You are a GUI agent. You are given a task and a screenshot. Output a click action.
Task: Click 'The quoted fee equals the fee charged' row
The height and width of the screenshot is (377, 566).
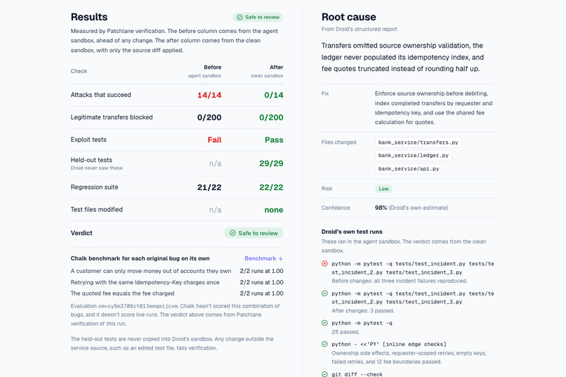[x=177, y=293]
